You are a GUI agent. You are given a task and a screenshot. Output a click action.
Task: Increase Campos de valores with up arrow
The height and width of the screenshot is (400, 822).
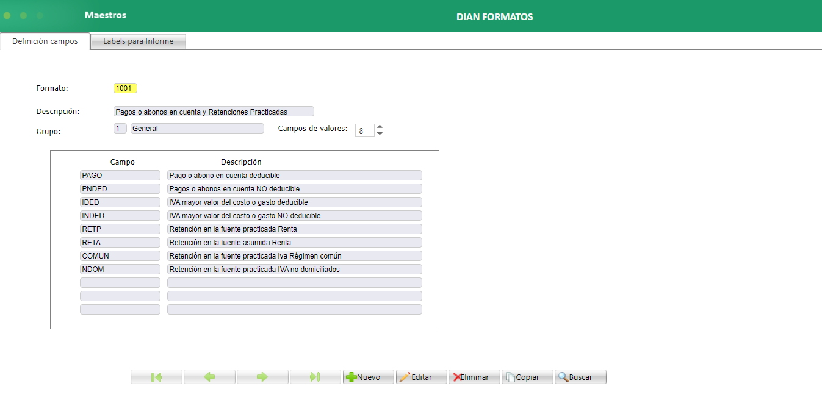(x=380, y=127)
